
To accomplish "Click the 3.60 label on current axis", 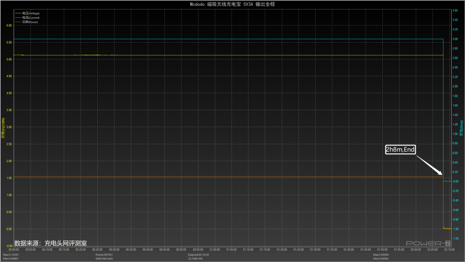I will tap(455, 10).
